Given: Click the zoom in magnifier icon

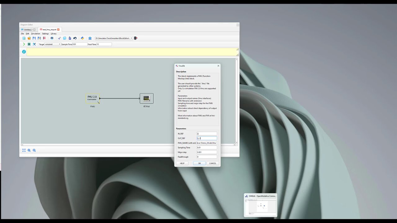Looking at the screenshot, I should [29, 150].
